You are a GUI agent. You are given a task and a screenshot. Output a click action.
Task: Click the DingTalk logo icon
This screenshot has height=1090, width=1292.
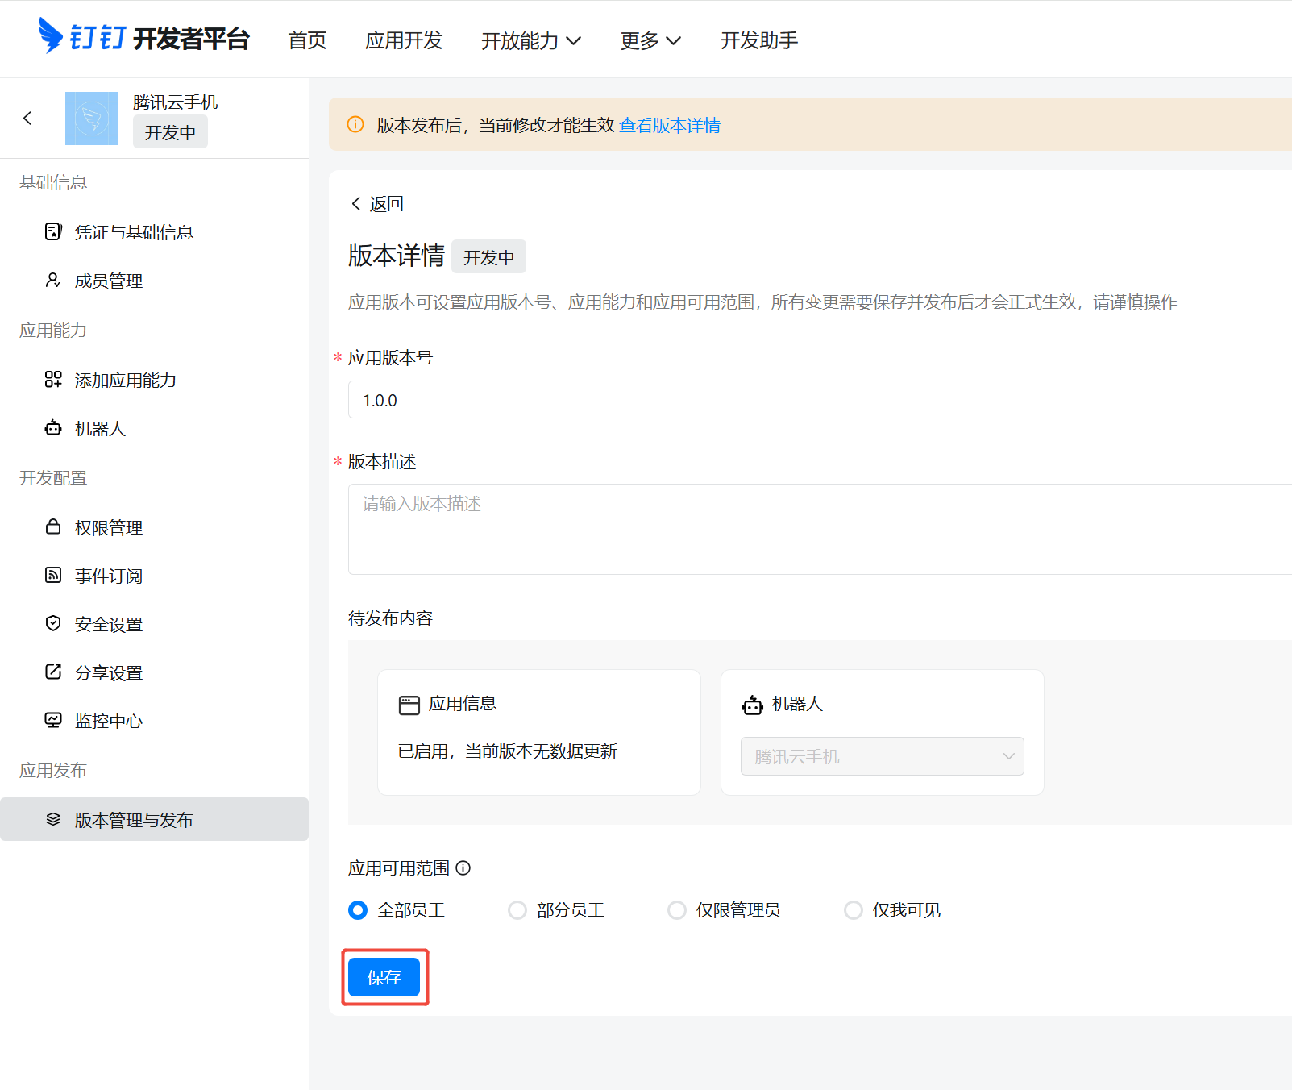51,36
